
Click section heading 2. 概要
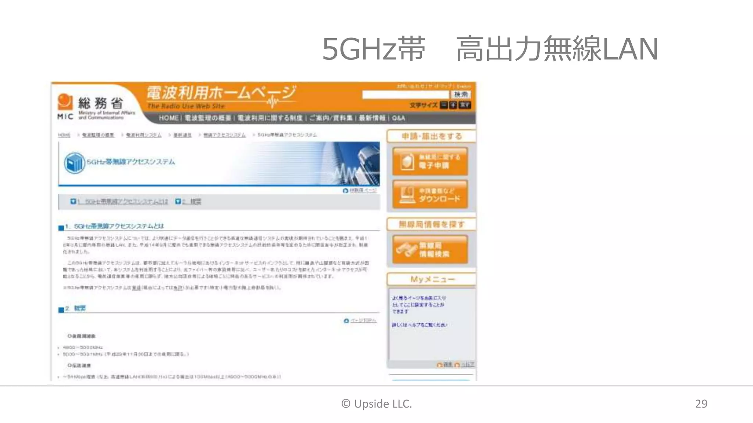coord(75,308)
